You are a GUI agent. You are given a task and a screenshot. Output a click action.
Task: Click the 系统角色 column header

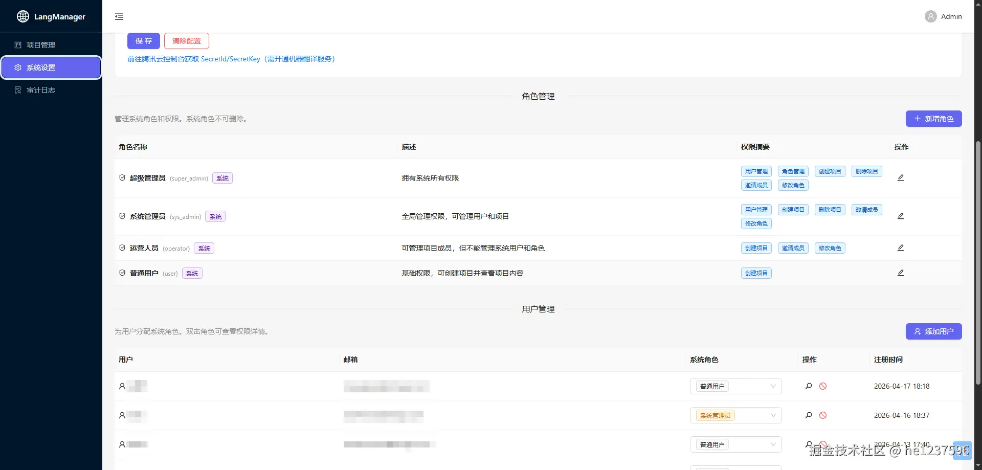pos(704,360)
